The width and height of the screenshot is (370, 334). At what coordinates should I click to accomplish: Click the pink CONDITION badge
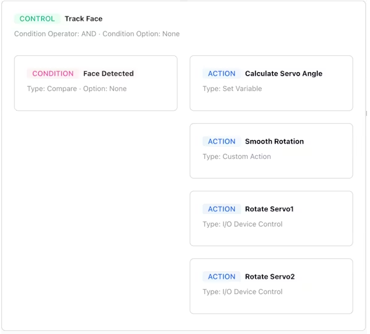53,73
